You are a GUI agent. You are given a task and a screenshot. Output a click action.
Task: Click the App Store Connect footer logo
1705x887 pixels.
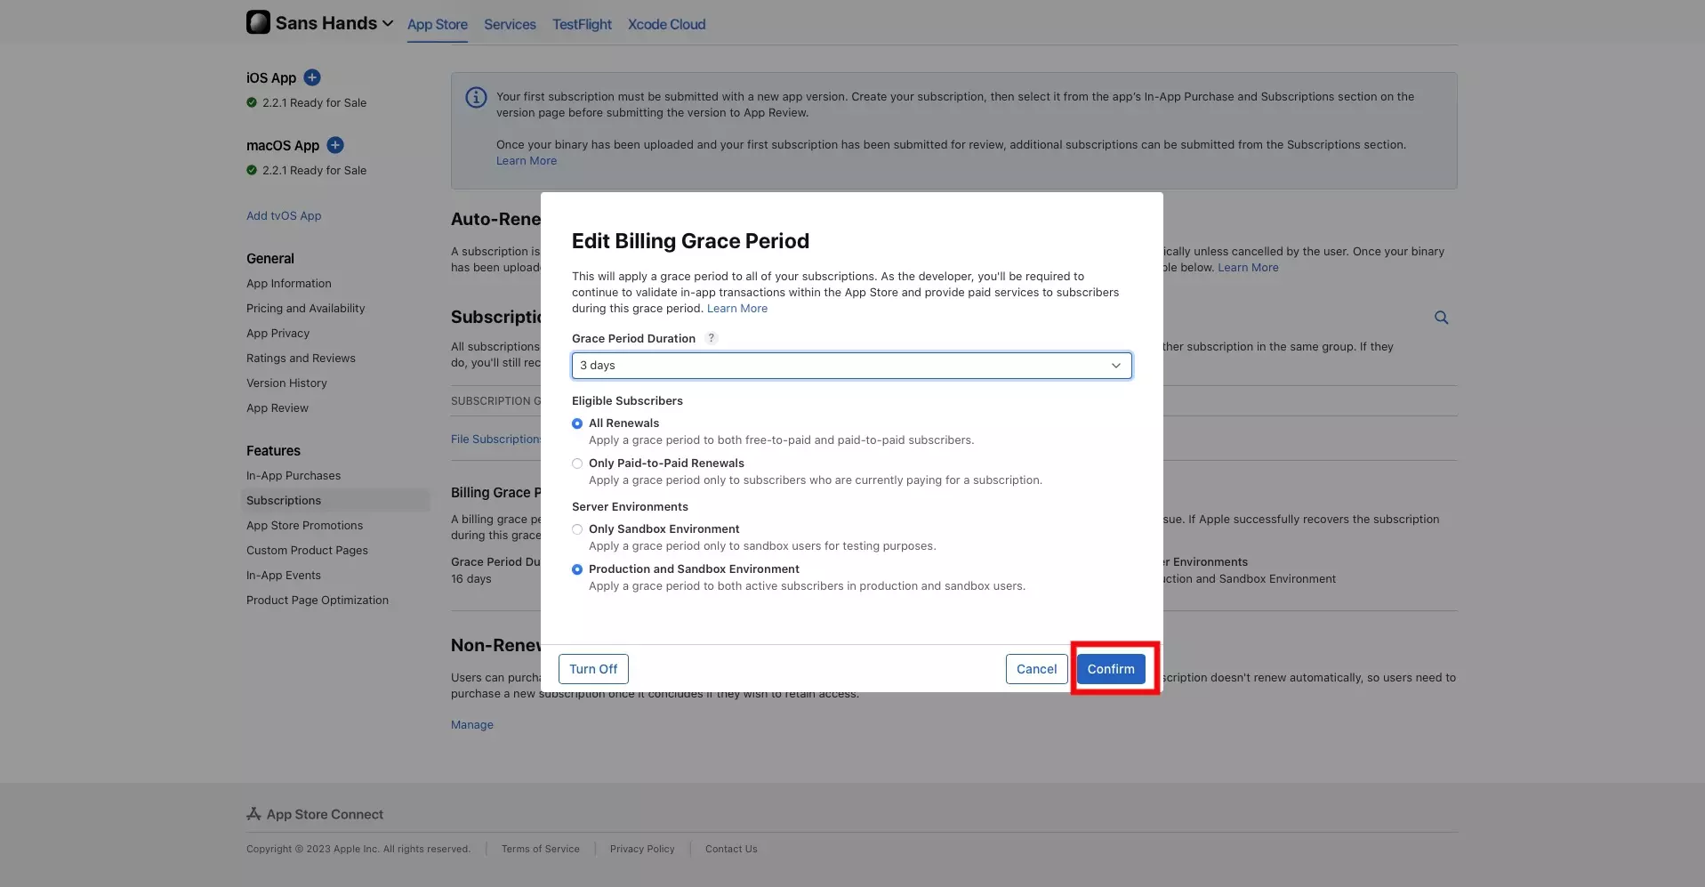[253, 814]
